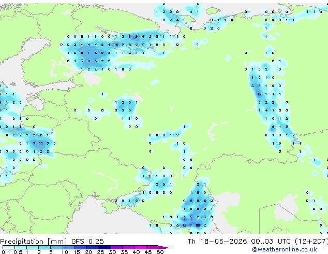Screen dimensions: 328x254
Task: Click the above-50 legend arrow tip
Action: 164,248
